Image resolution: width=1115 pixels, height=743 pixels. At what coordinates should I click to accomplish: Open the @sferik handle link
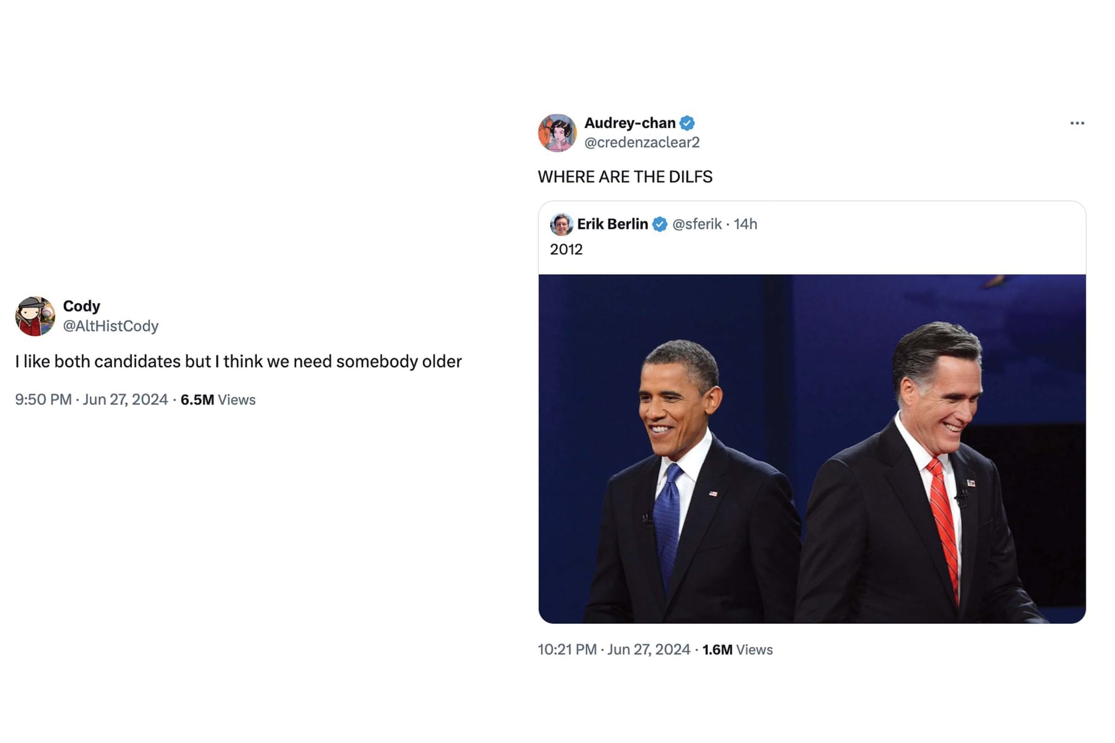(x=697, y=224)
